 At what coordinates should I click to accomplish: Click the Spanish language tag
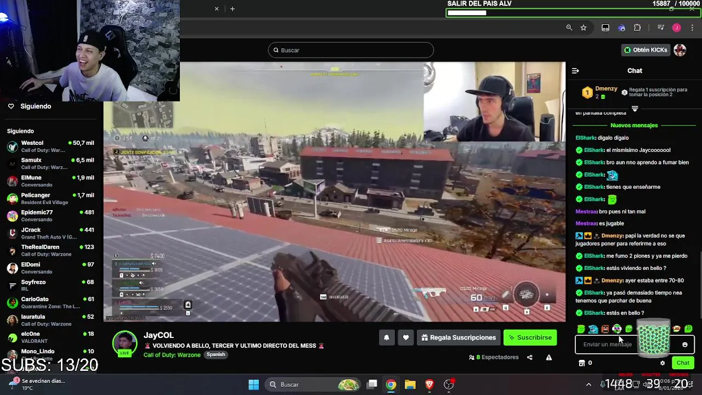[x=216, y=354]
